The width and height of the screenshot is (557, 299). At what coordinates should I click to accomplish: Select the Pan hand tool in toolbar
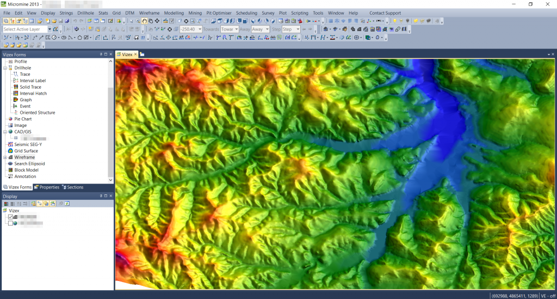coord(144,21)
